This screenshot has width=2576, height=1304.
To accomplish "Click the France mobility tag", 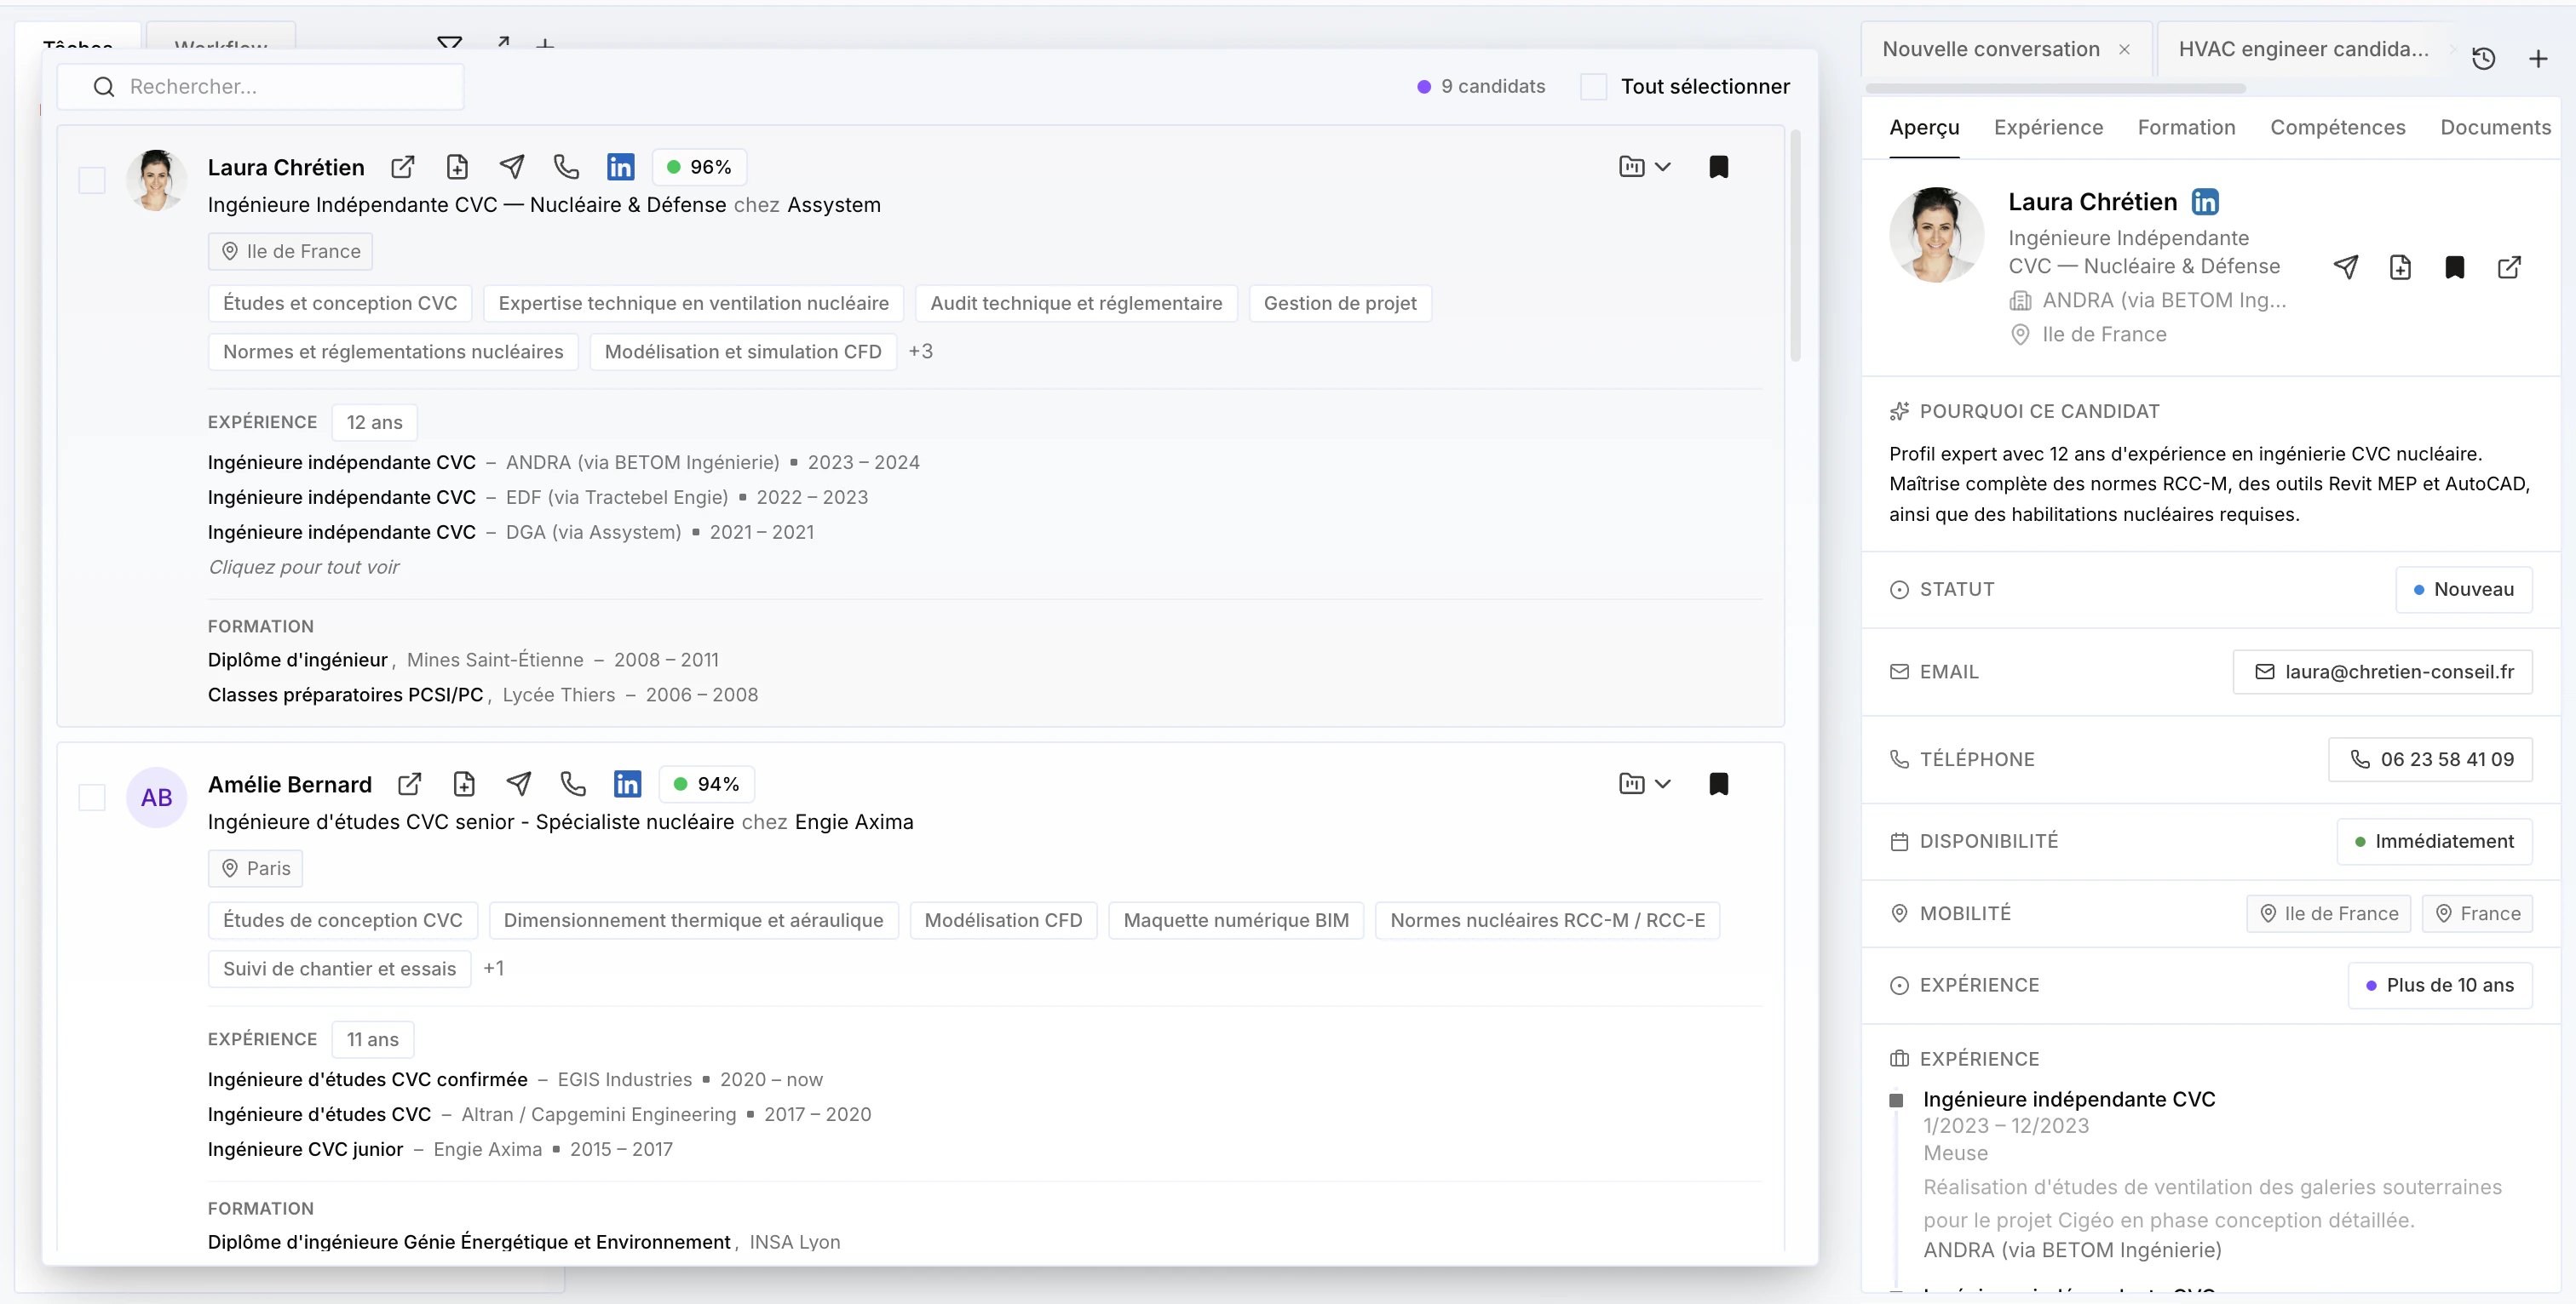I will 2476,914.
